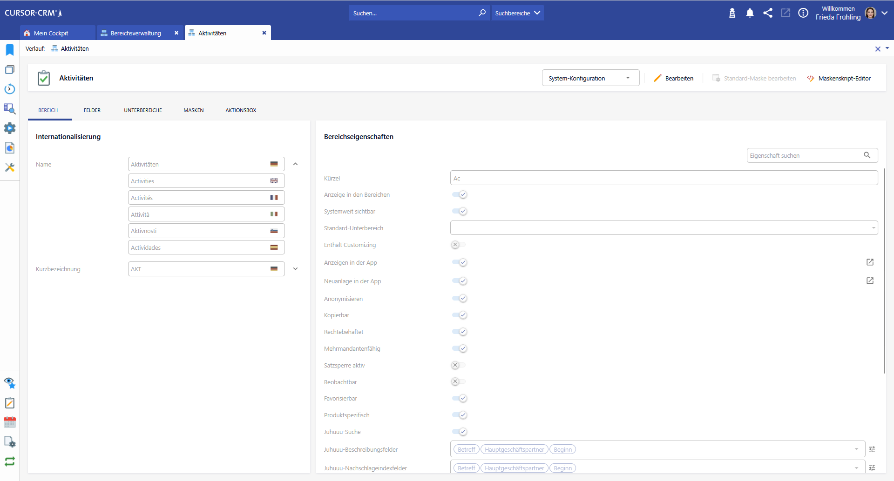
Task: Click the notification bell icon
Action: tap(750, 13)
